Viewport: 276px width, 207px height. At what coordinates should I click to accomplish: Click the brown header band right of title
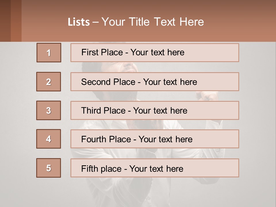241,22
